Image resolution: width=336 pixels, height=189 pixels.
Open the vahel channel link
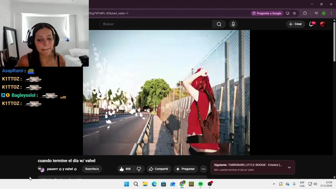pyautogui.click(x=69, y=169)
